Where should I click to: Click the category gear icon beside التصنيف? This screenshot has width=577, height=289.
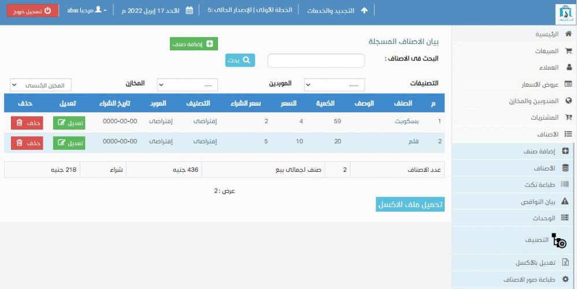(x=559, y=240)
